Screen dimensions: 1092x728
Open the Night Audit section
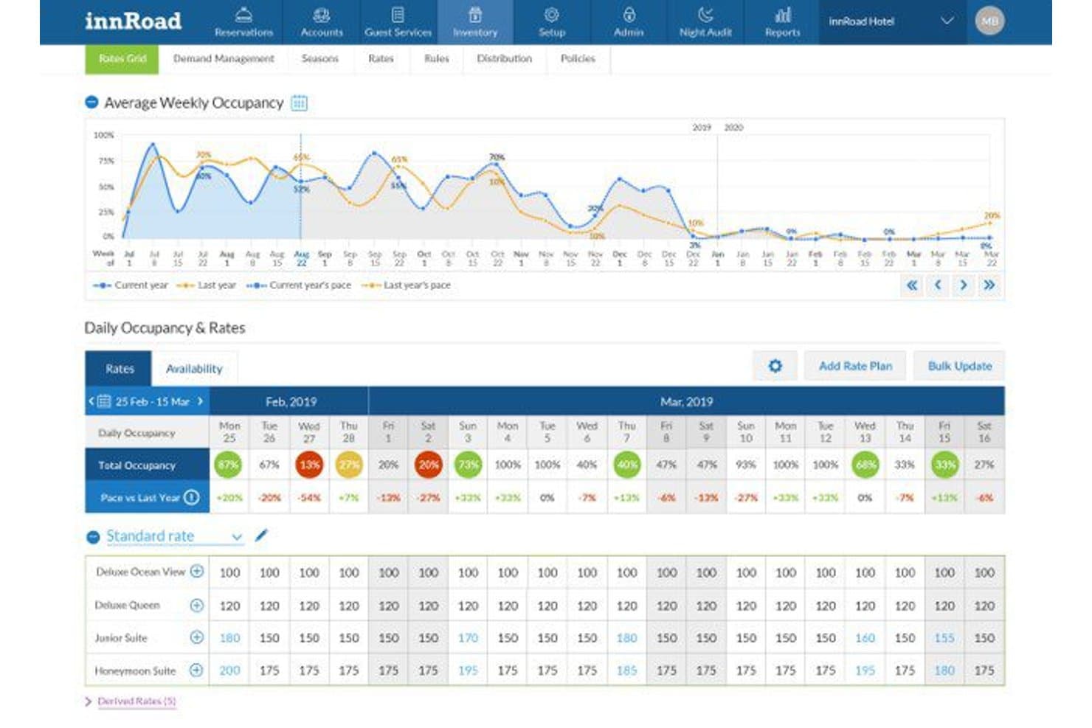pos(705,22)
